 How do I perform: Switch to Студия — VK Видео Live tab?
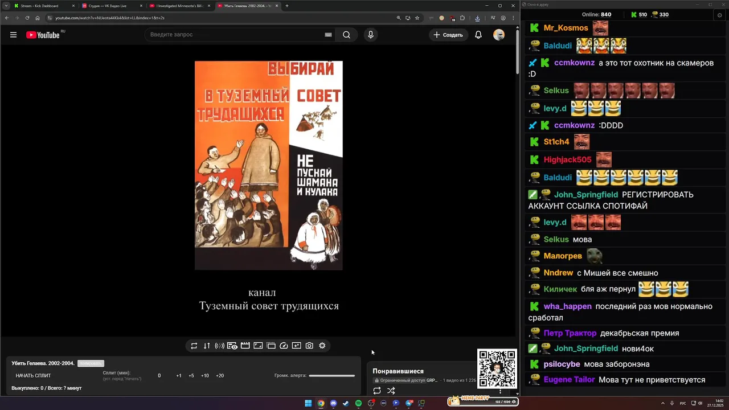[x=112, y=6]
